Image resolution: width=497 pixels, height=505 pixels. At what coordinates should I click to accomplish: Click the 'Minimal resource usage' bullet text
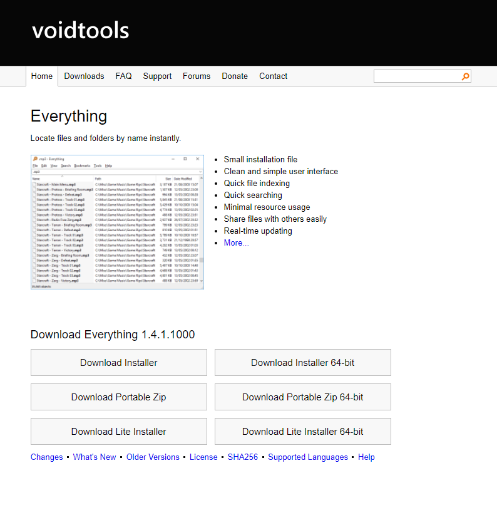click(267, 207)
